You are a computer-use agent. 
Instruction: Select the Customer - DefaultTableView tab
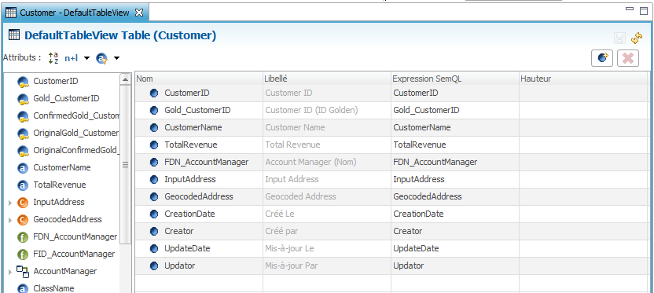[75, 13]
